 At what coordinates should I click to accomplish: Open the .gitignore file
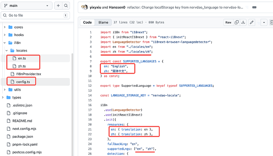(x=20, y=113)
